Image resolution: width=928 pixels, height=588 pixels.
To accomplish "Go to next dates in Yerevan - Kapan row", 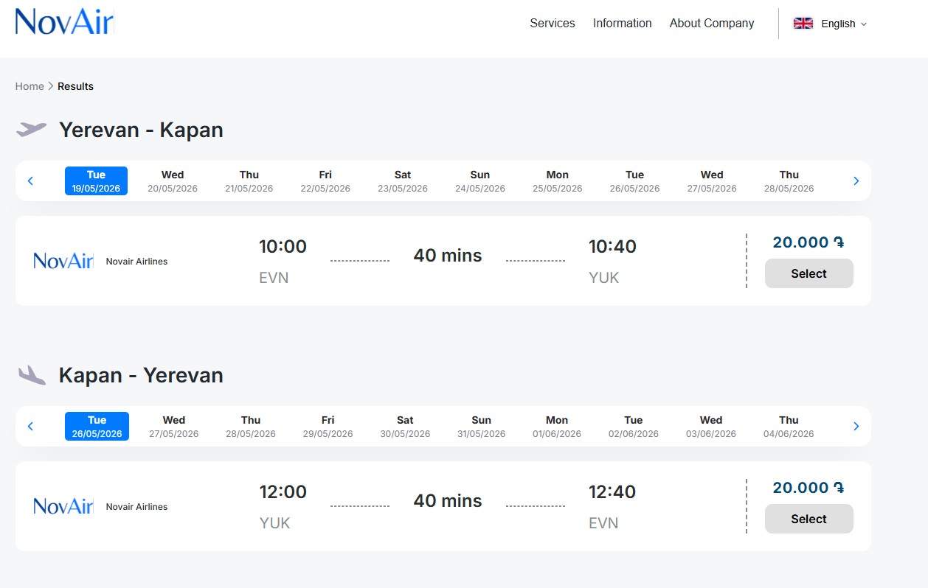I will click(856, 181).
